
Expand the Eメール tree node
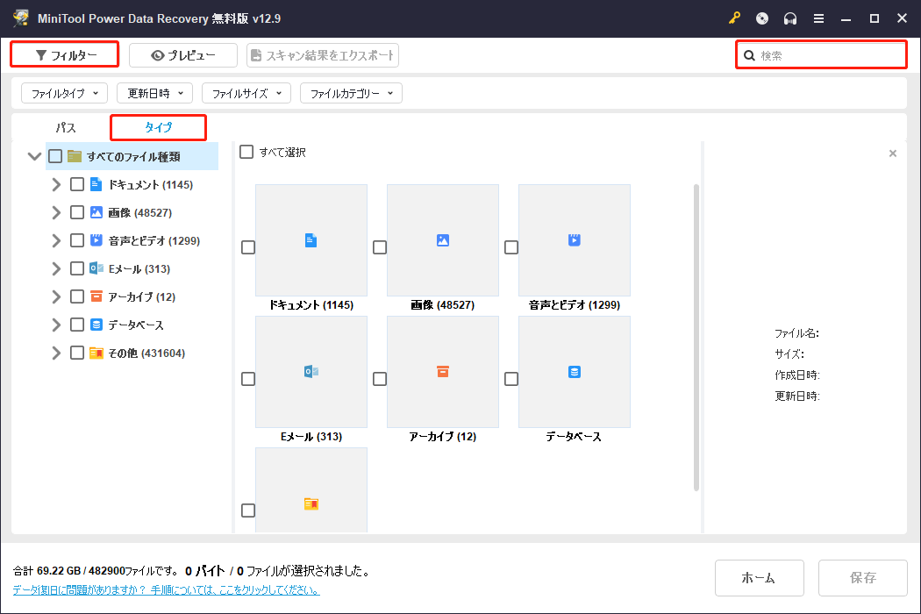tap(56, 268)
